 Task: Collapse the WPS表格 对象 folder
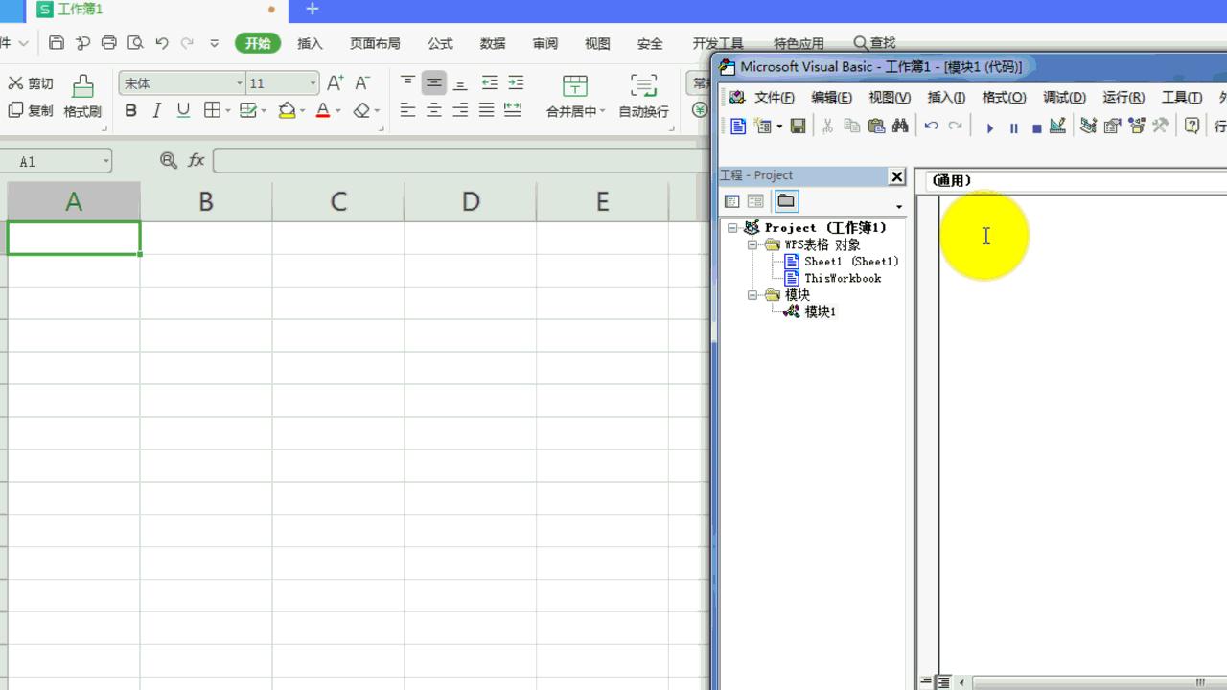point(752,244)
